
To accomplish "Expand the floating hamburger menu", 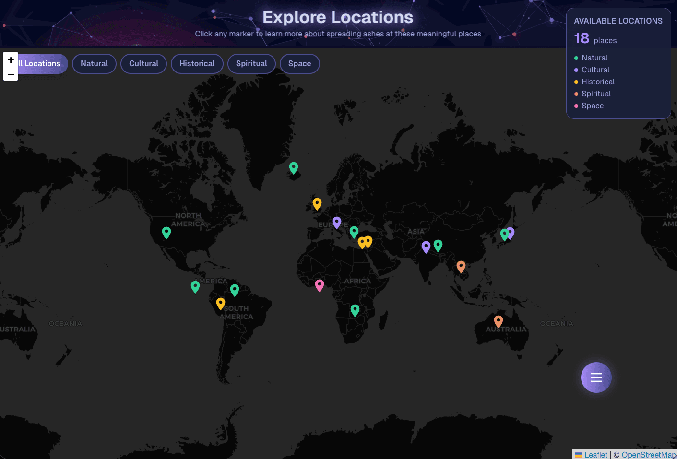I will [596, 377].
